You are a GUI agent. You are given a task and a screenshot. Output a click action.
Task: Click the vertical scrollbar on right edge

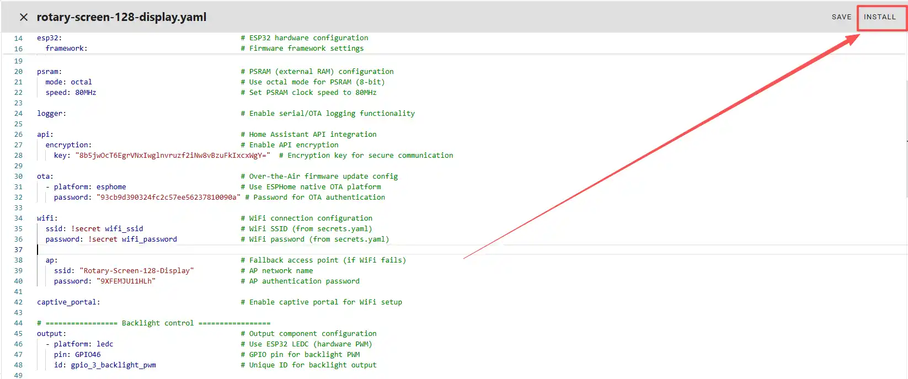pyautogui.click(x=905, y=138)
